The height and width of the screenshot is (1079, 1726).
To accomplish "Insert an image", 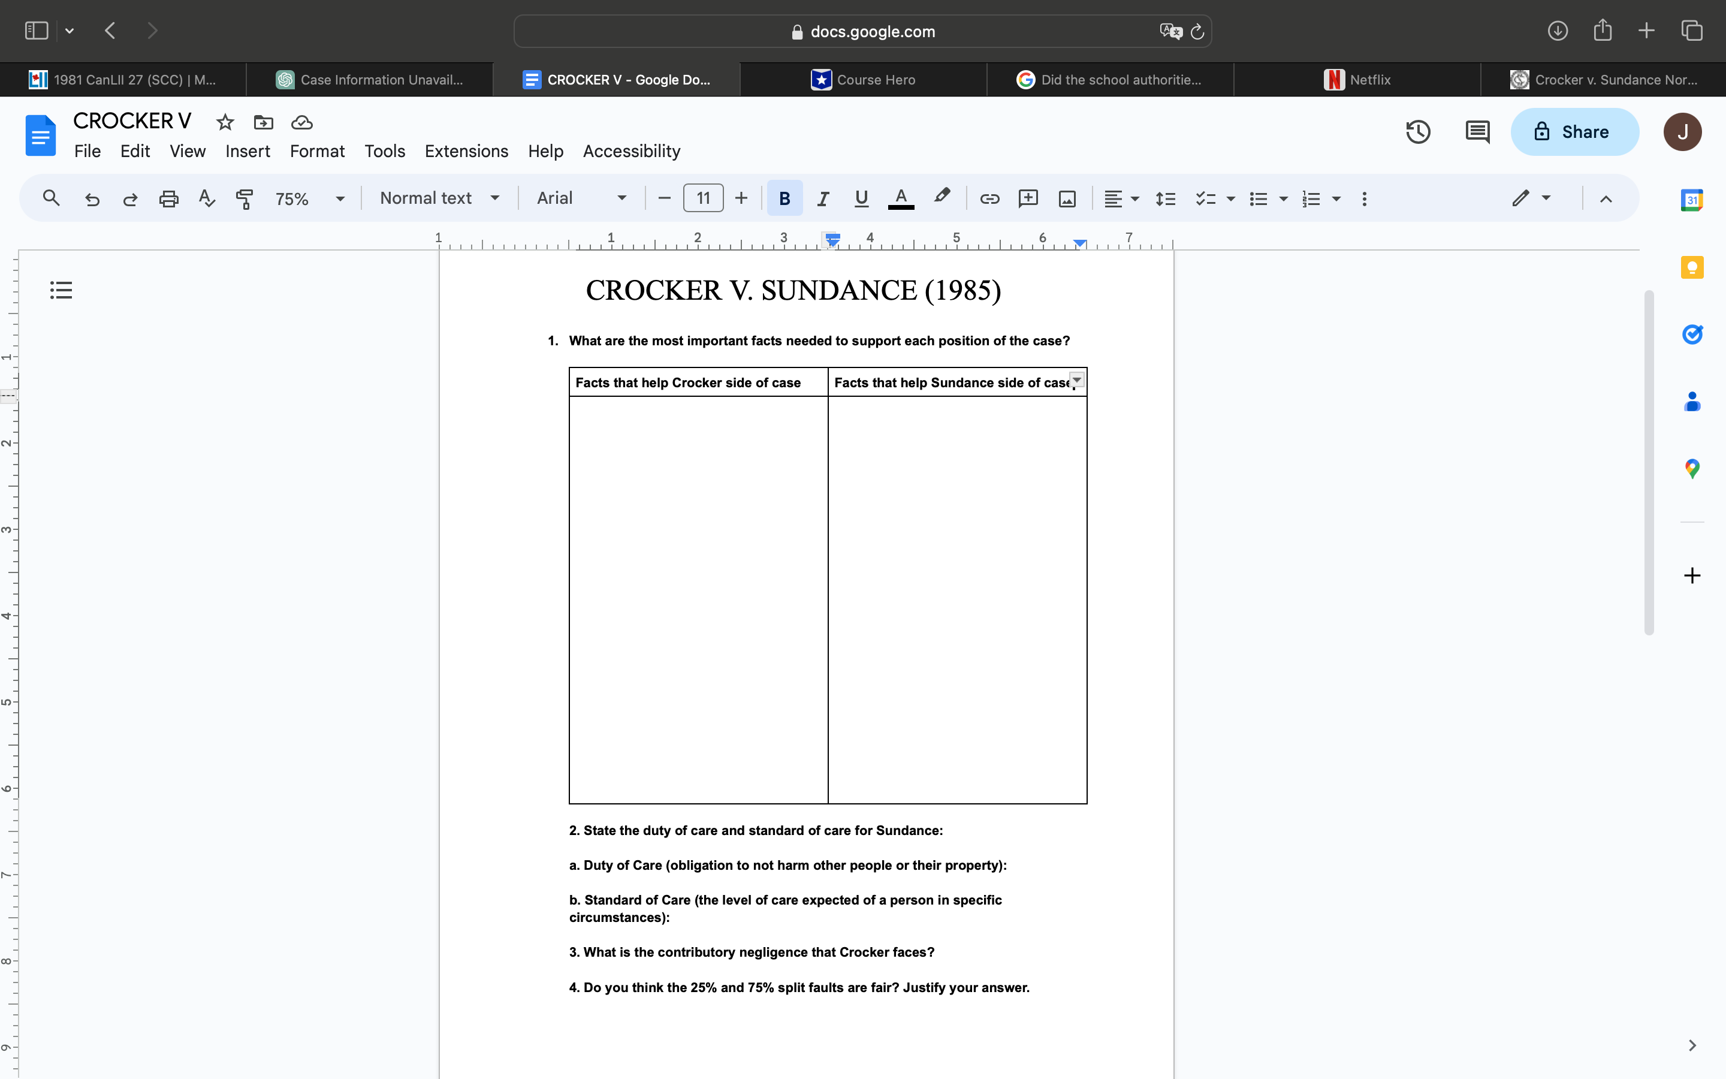I will coord(1066,198).
